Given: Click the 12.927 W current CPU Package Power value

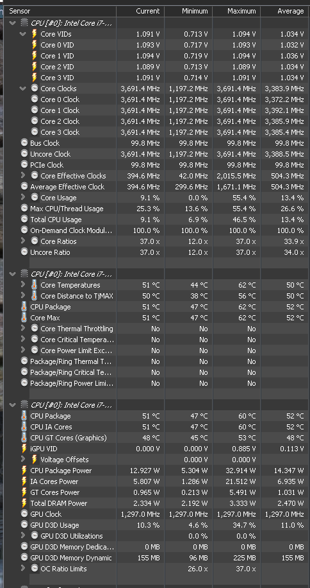Looking at the screenshot, I should tap(146, 471).
